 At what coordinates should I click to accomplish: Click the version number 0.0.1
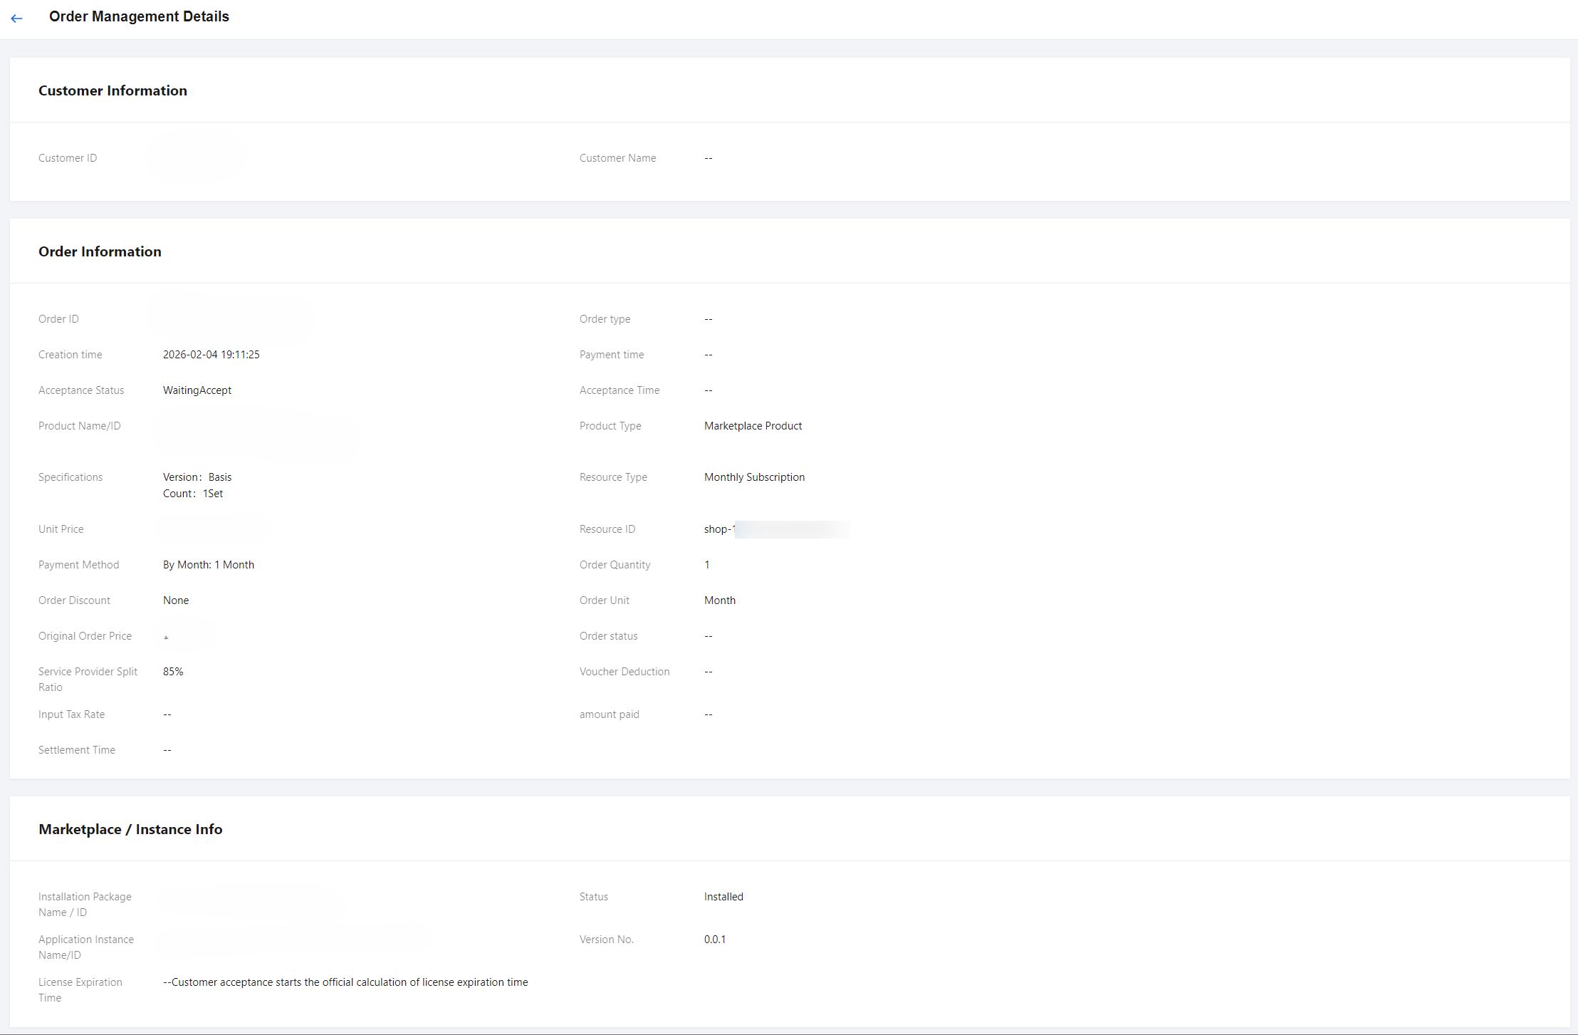coord(715,940)
